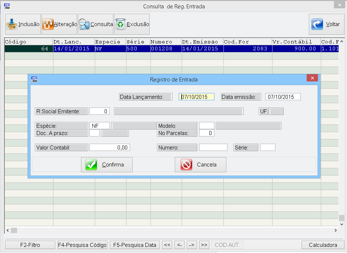Click the Inclusão toolbar icon button
The width and height of the screenshot is (347, 253).
pyautogui.click(x=23, y=24)
